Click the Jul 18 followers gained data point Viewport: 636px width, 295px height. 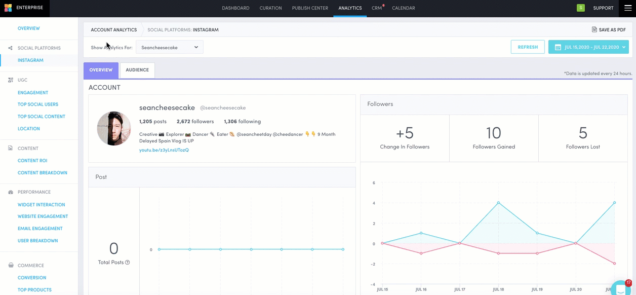pyautogui.click(x=498, y=203)
